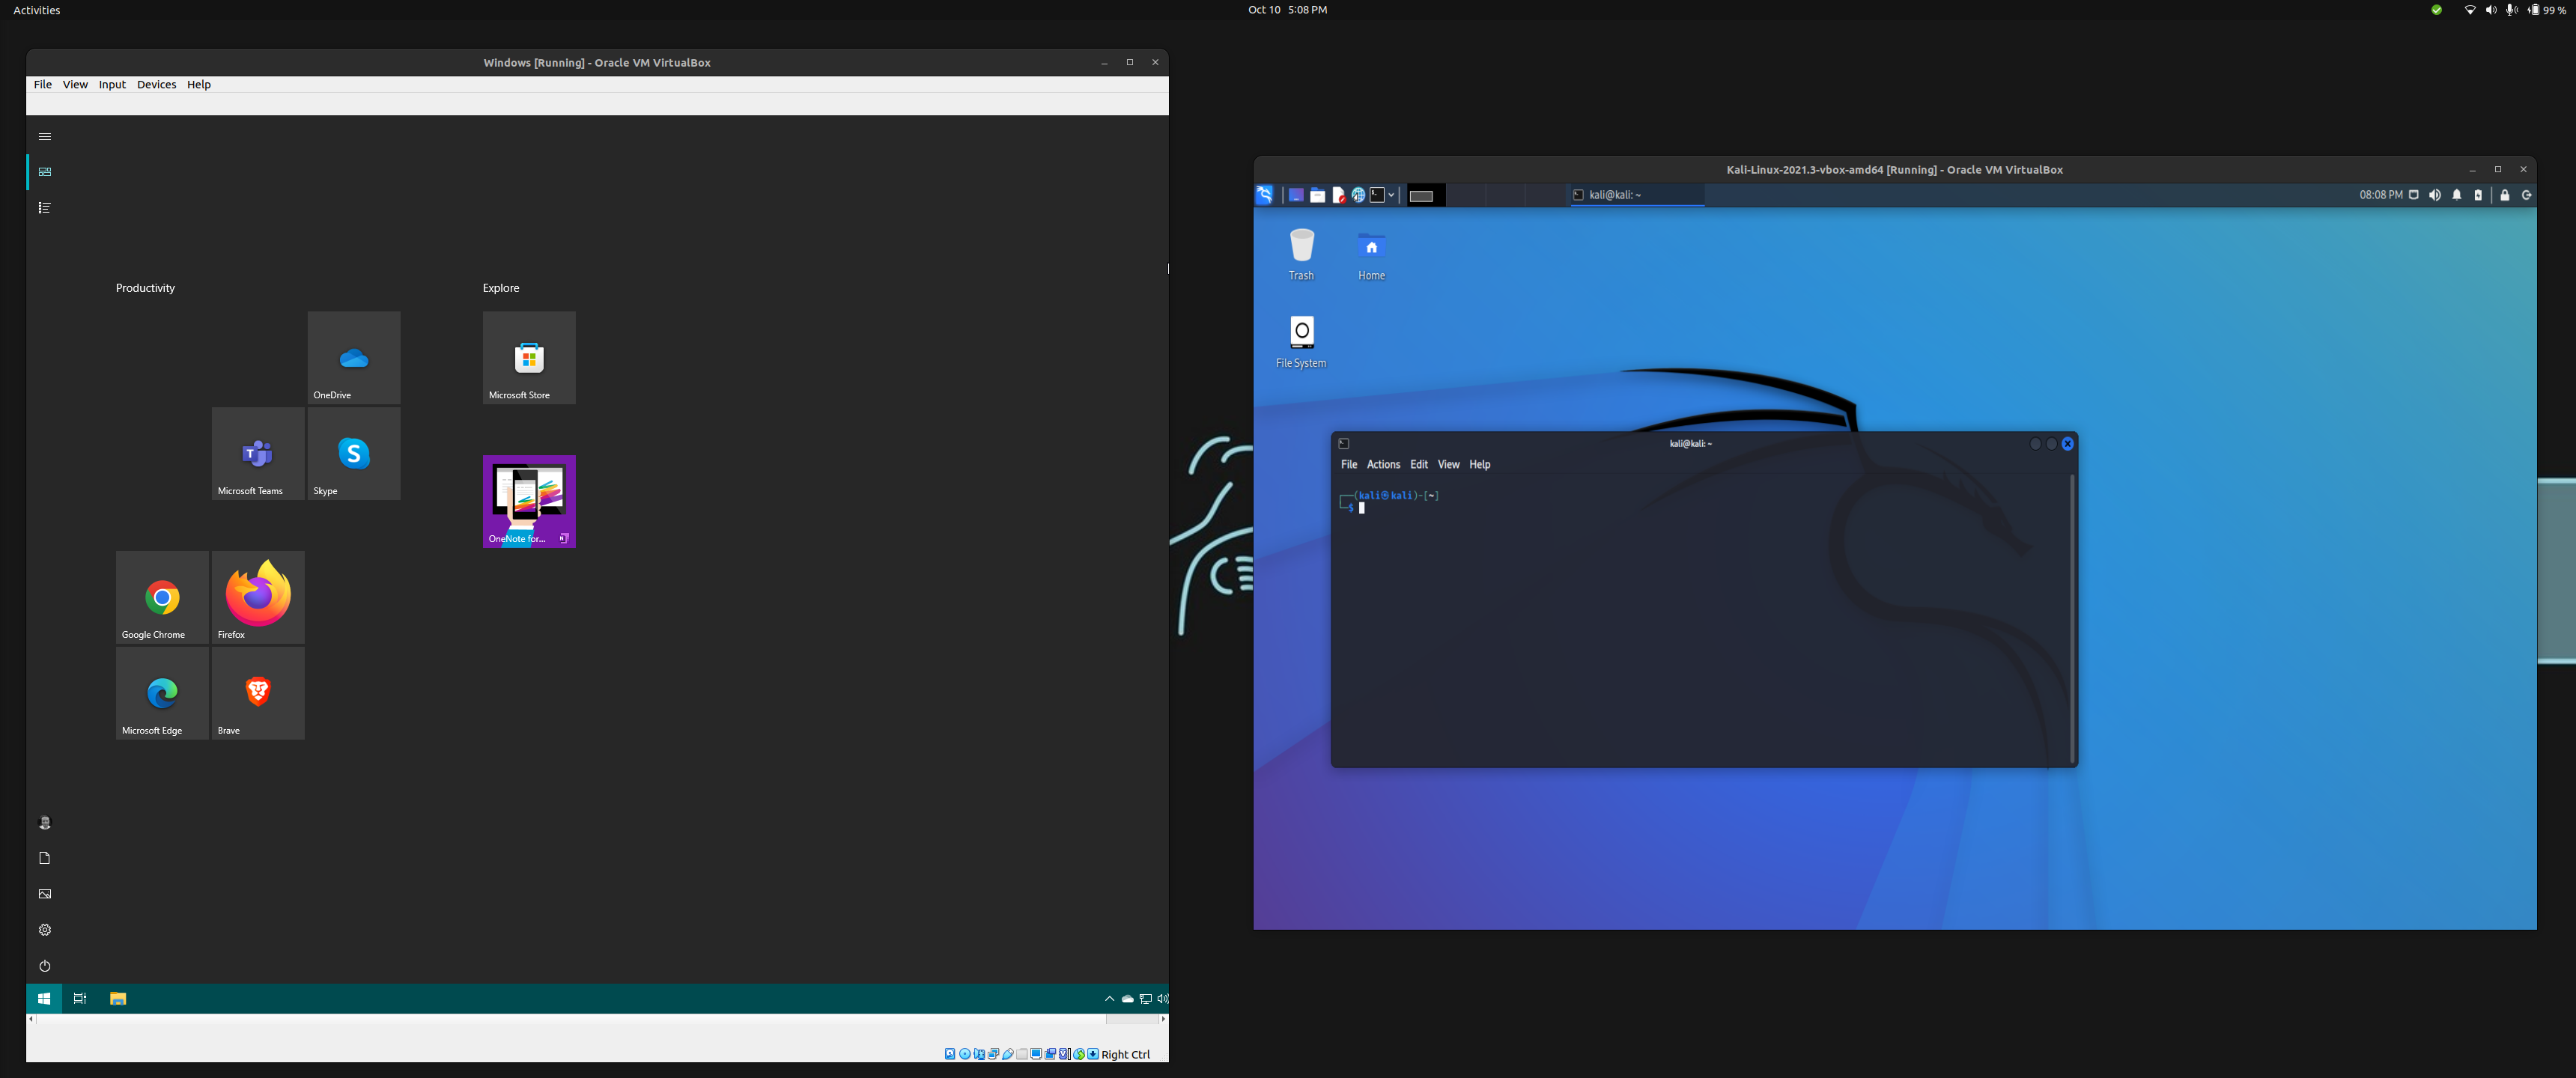Open Microsoft Store tile
This screenshot has width=2576, height=1078.
[x=529, y=358]
